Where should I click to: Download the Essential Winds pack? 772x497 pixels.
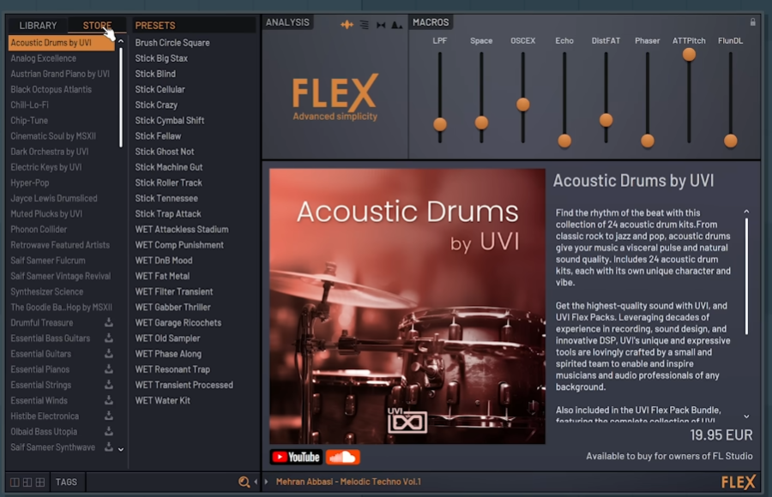(109, 400)
